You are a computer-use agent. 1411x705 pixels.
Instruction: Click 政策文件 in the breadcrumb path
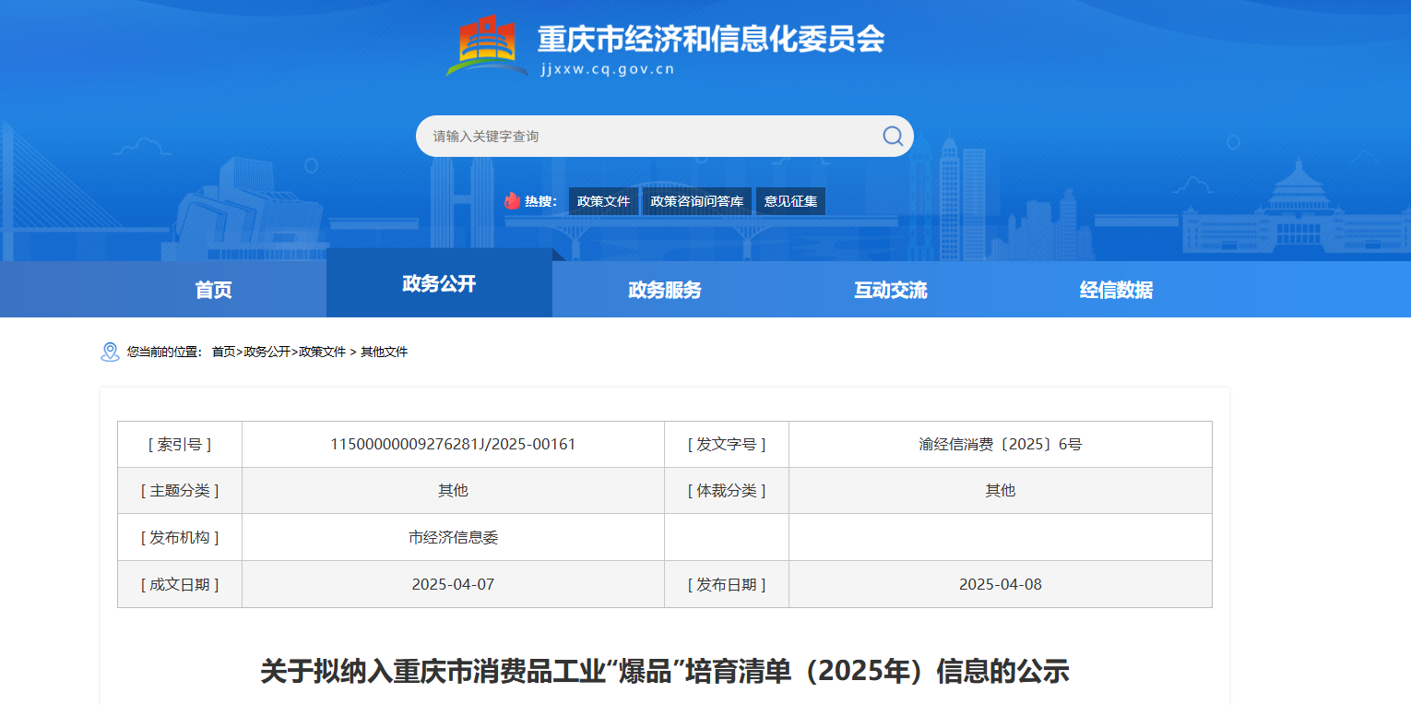coord(322,352)
